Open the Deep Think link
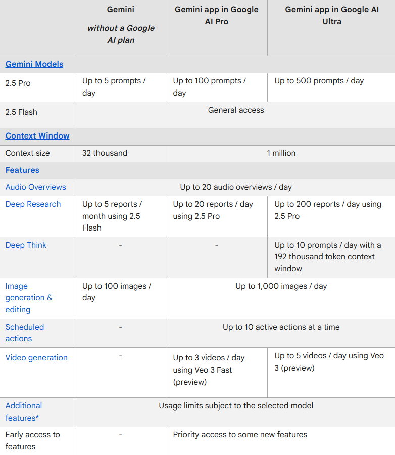Image resolution: width=395 pixels, height=455 pixels. click(x=26, y=245)
